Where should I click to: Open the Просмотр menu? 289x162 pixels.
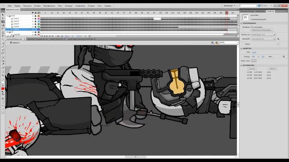pos(27,6)
